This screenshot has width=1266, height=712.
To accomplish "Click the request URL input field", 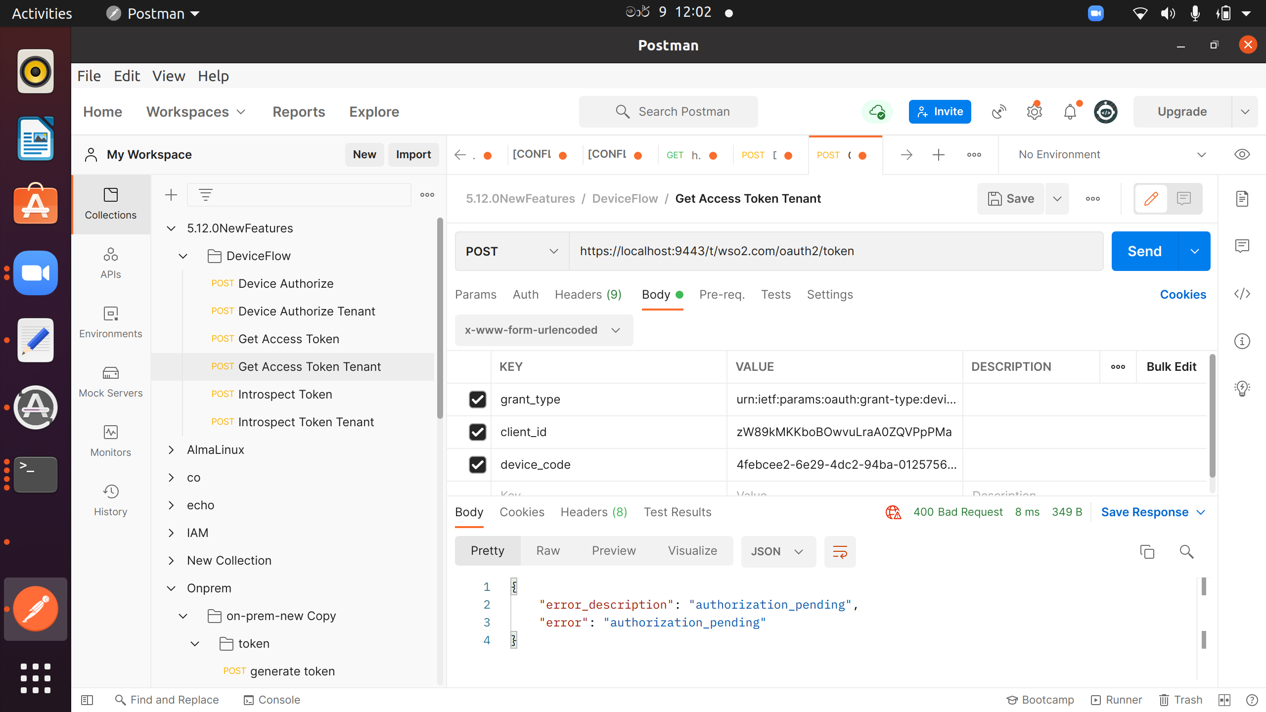I will 791,251.
